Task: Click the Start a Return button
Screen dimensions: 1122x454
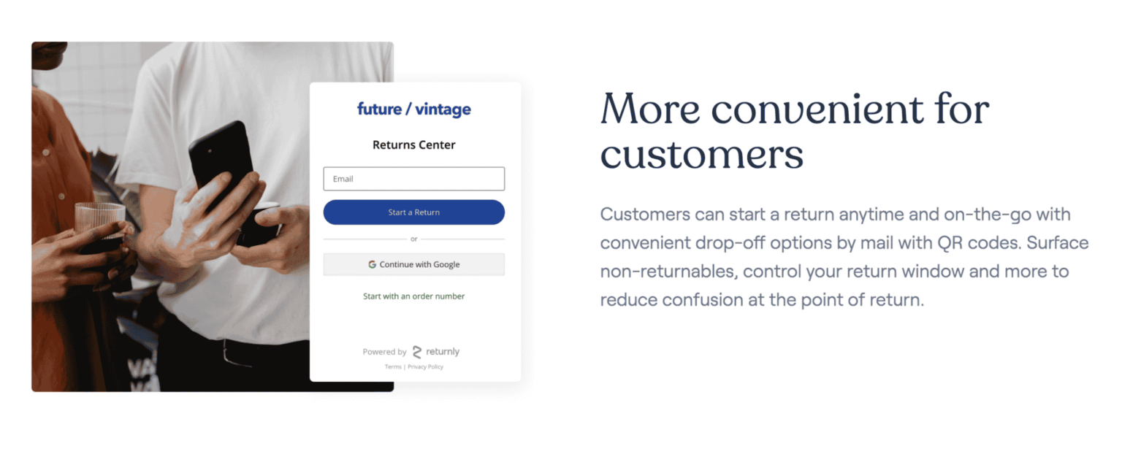Action: click(x=414, y=212)
